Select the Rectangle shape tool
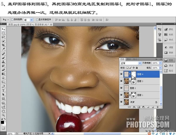The image size is (176, 135). click(x=3, y=98)
